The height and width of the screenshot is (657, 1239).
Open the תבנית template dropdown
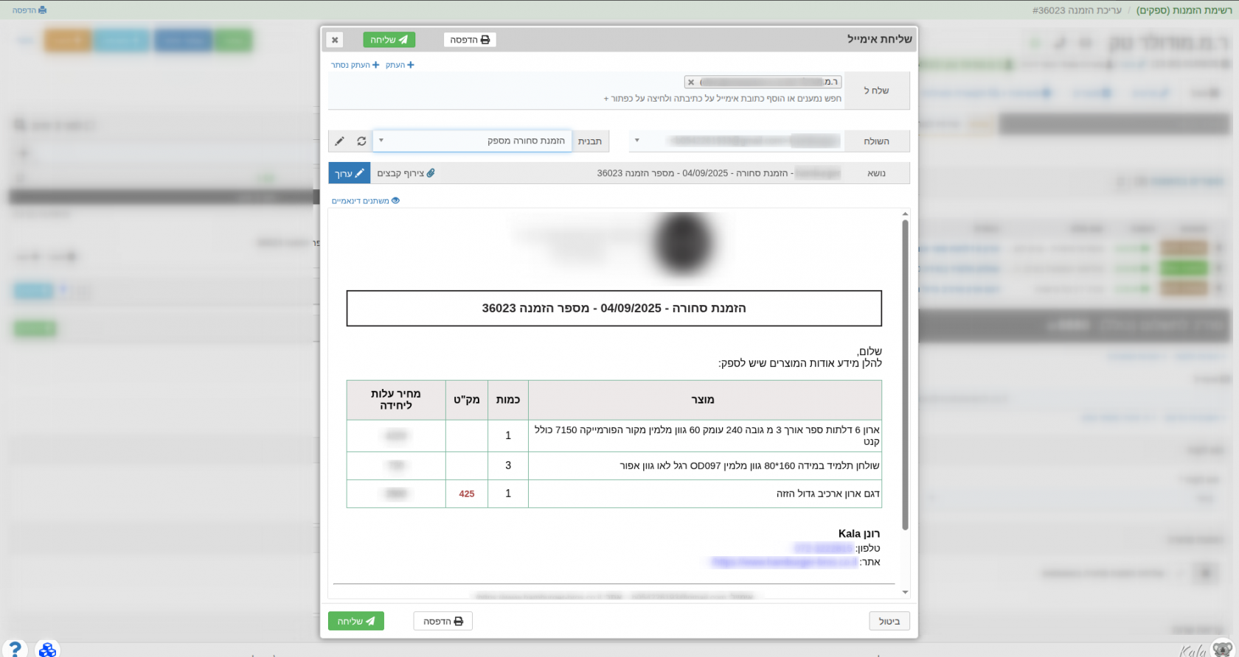click(472, 141)
